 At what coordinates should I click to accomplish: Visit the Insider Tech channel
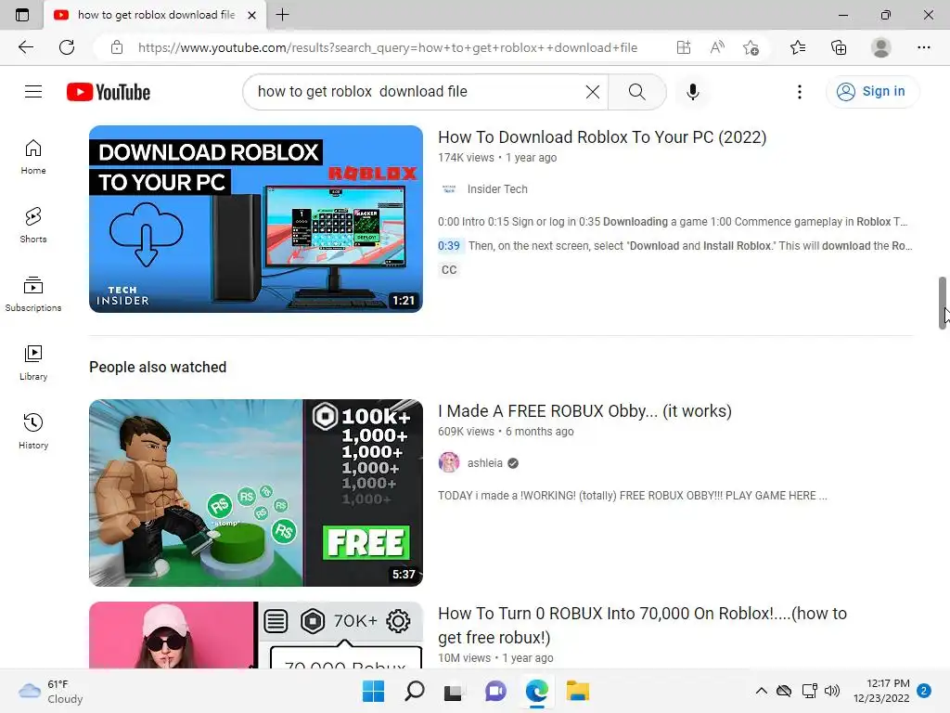click(x=497, y=189)
